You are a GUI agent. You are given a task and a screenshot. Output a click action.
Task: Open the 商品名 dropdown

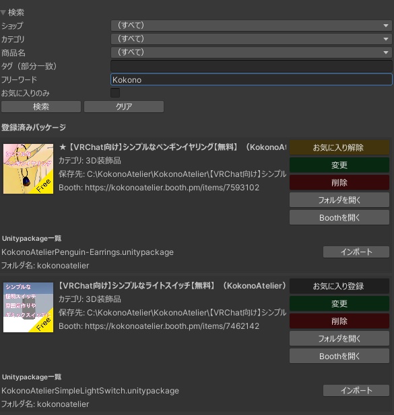pyautogui.click(x=251, y=52)
